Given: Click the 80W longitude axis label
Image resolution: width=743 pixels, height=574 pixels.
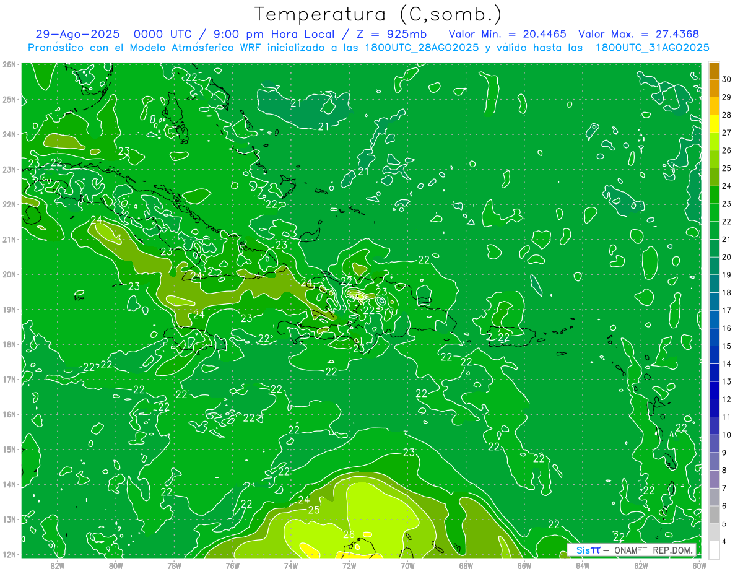Looking at the screenshot, I should tap(116, 565).
